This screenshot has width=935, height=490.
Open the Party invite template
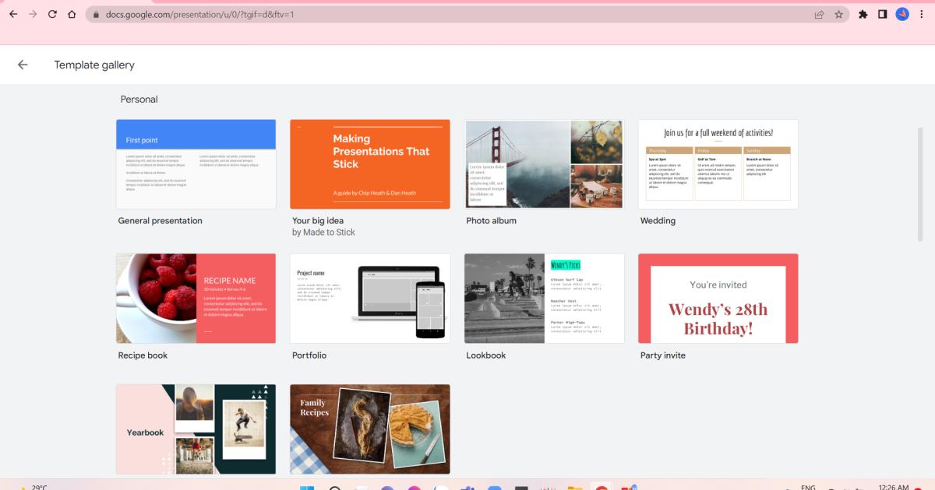[x=718, y=298]
